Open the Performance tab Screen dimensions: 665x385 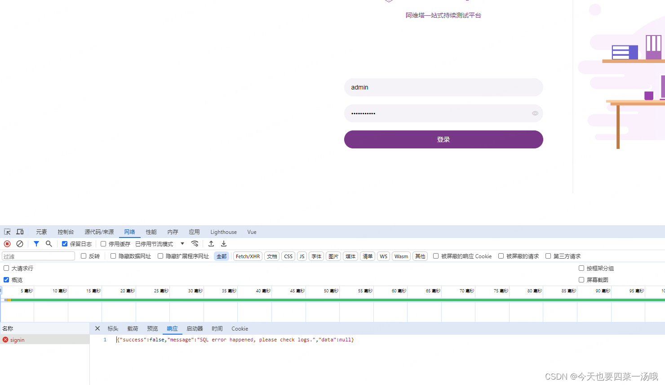coord(151,232)
